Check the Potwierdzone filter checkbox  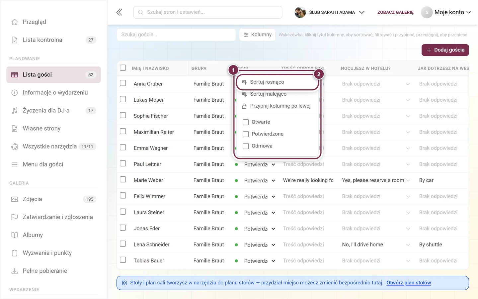pyautogui.click(x=246, y=134)
